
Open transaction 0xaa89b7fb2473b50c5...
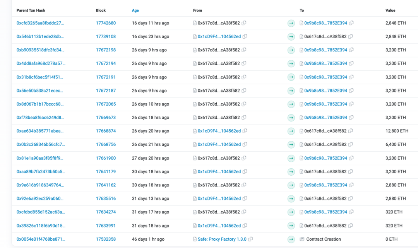(x=41, y=171)
